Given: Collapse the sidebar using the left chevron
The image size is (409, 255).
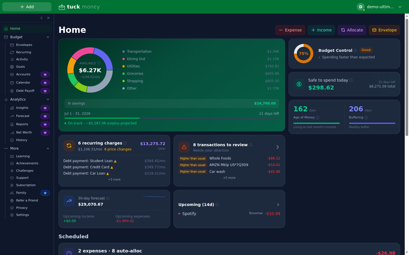Looking at the screenshot, I should (41, 18).
